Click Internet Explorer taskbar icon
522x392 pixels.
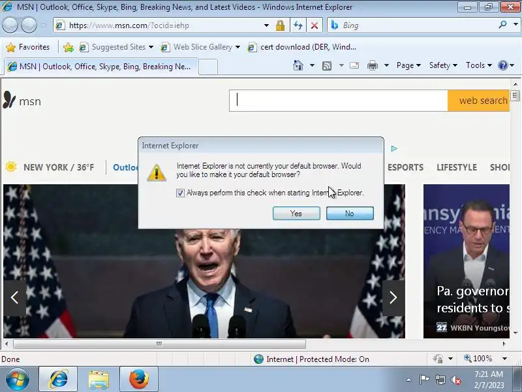58,379
